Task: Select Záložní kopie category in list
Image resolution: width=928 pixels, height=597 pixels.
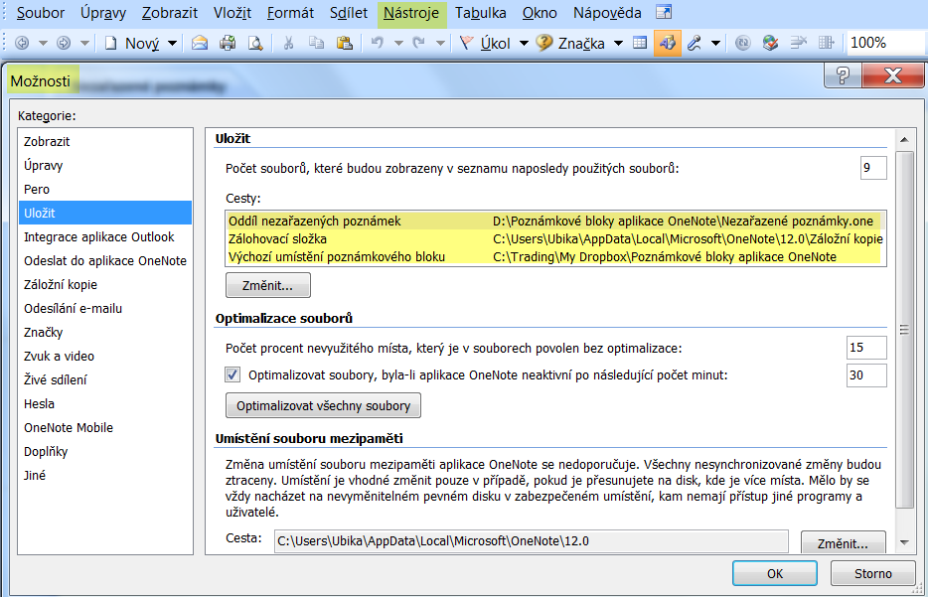Action: click(61, 284)
